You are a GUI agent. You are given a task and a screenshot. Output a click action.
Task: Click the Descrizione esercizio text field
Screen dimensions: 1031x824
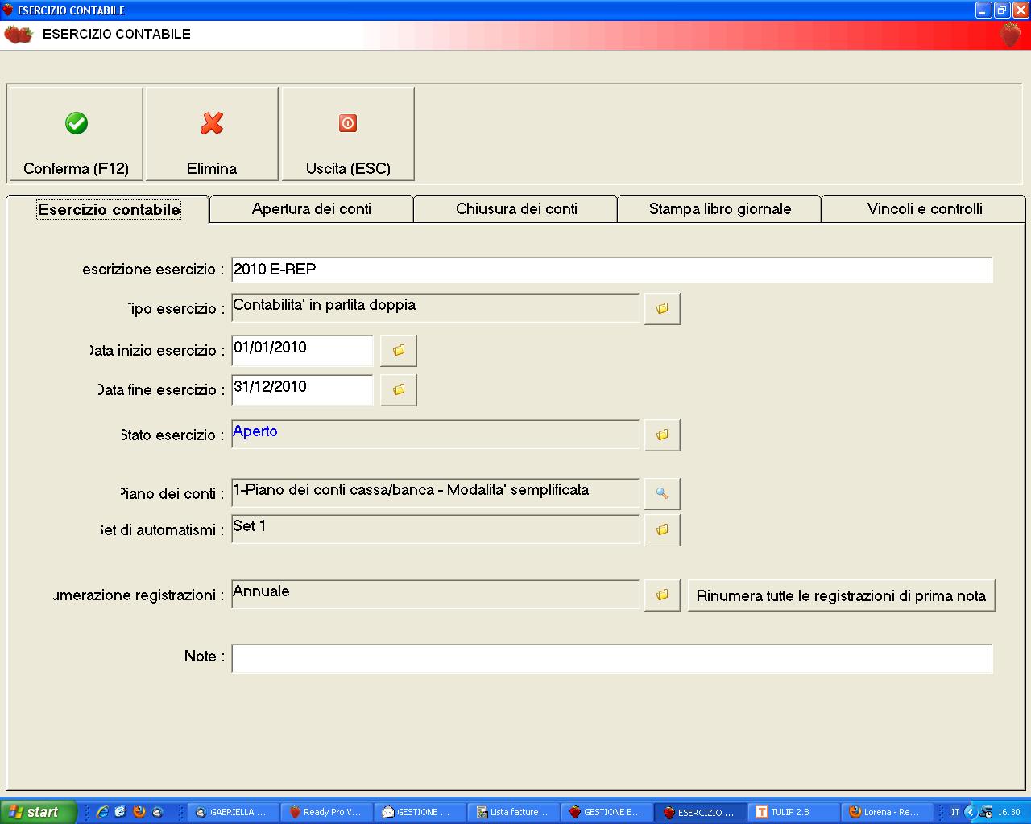(611, 270)
